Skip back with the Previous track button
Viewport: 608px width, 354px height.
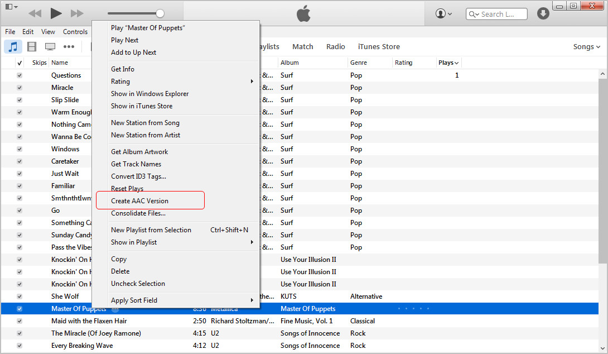click(x=35, y=13)
